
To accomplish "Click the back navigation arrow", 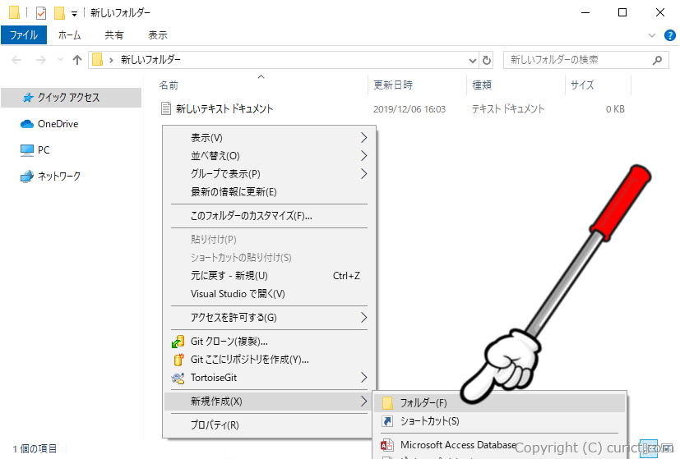I will pos(16,60).
